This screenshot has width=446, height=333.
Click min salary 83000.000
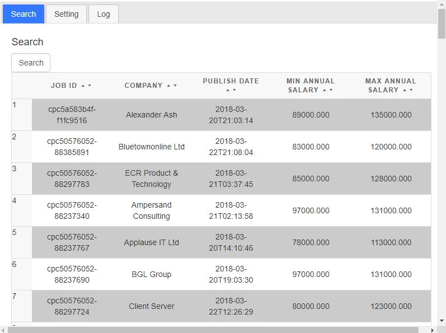pos(311,147)
